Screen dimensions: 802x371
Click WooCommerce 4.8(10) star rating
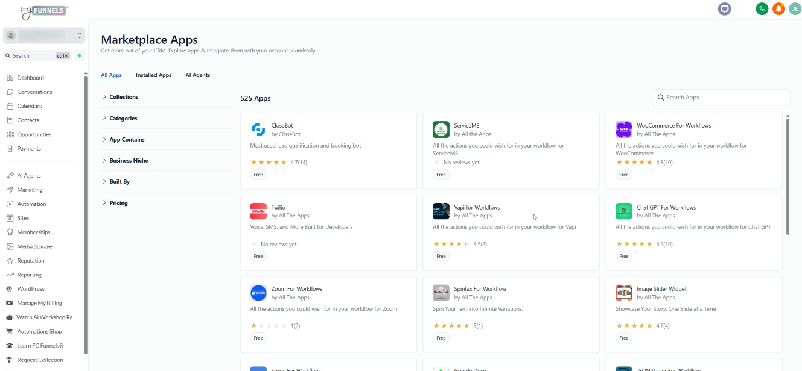pyautogui.click(x=644, y=163)
